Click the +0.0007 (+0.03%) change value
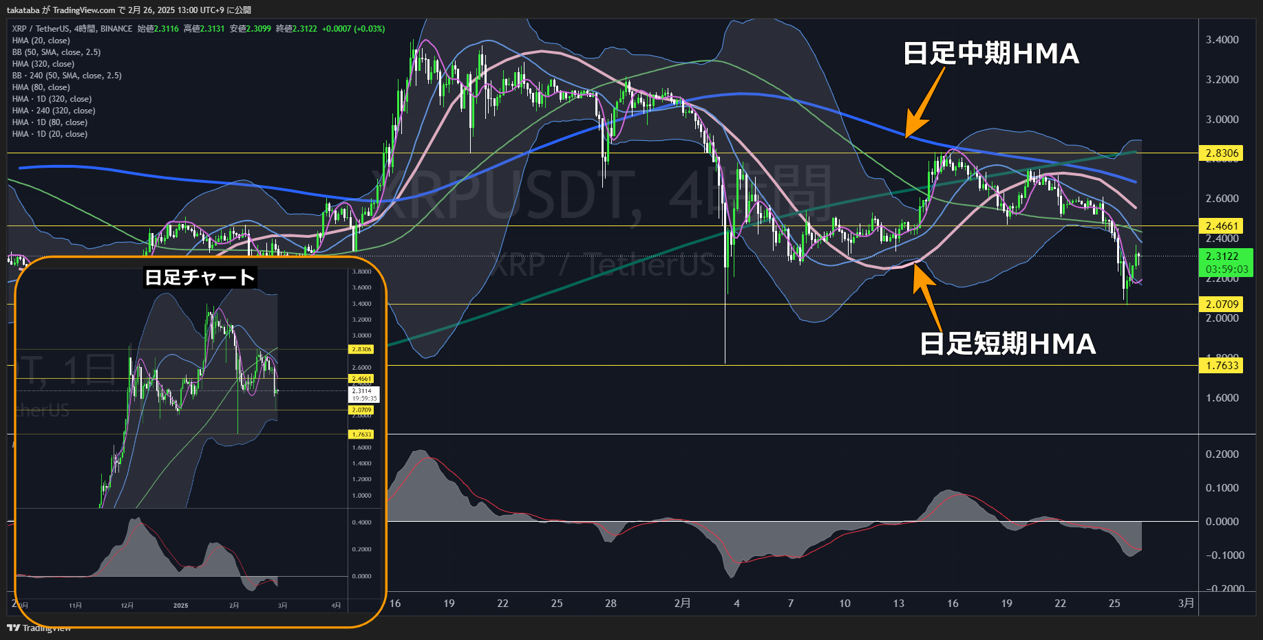Viewport: 1263px width, 640px height. tap(353, 29)
